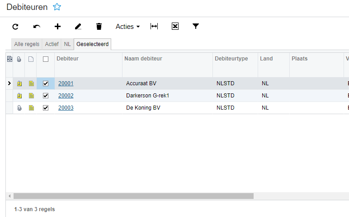Click the refresh icon in toolbar
The image size is (349, 217).
pyautogui.click(x=15, y=27)
